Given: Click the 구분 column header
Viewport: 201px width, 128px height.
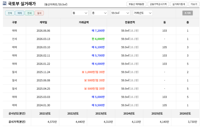Looking at the screenshot, I should [x=15, y=22].
